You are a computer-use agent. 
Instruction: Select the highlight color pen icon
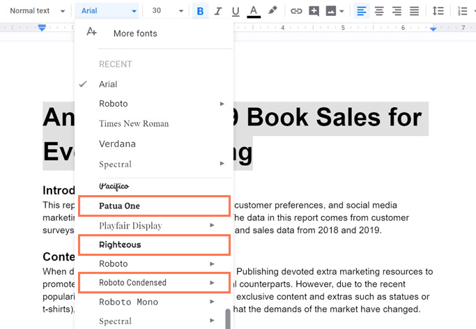click(272, 11)
